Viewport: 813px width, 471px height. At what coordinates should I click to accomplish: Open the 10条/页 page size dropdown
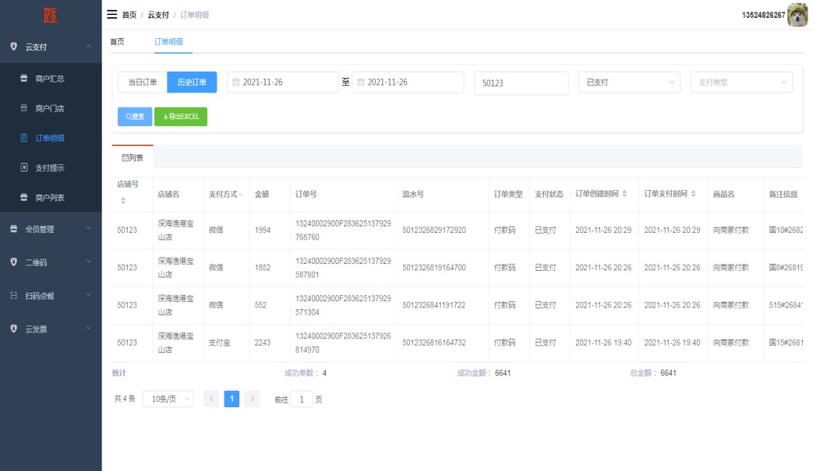tap(168, 399)
